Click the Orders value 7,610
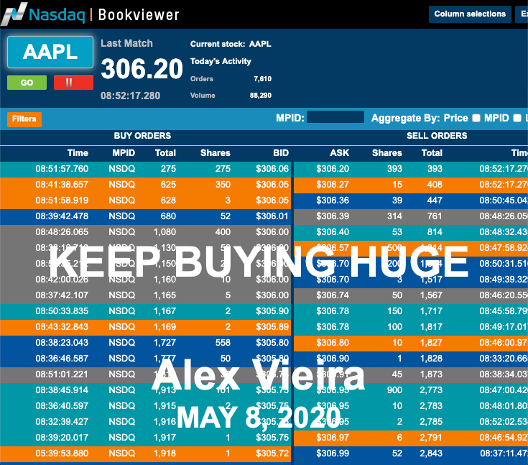The image size is (528, 465). point(262,79)
